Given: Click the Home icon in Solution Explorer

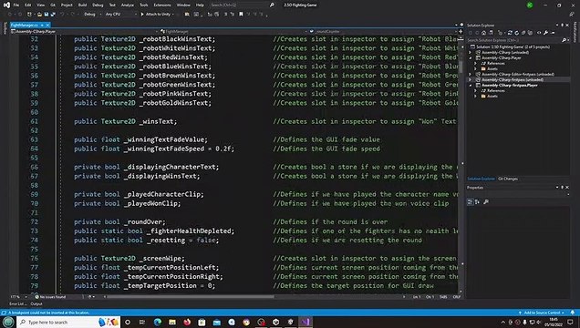Looking at the screenshot, I should point(483,33).
